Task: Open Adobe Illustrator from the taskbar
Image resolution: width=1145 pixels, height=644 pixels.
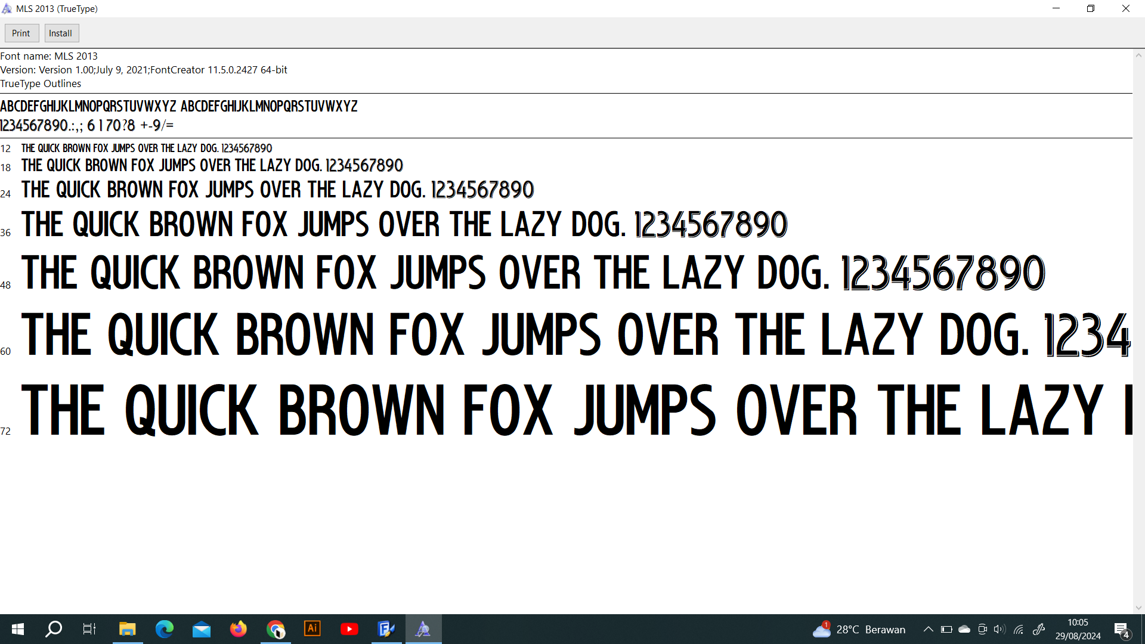Action: pyautogui.click(x=312, y=629)
